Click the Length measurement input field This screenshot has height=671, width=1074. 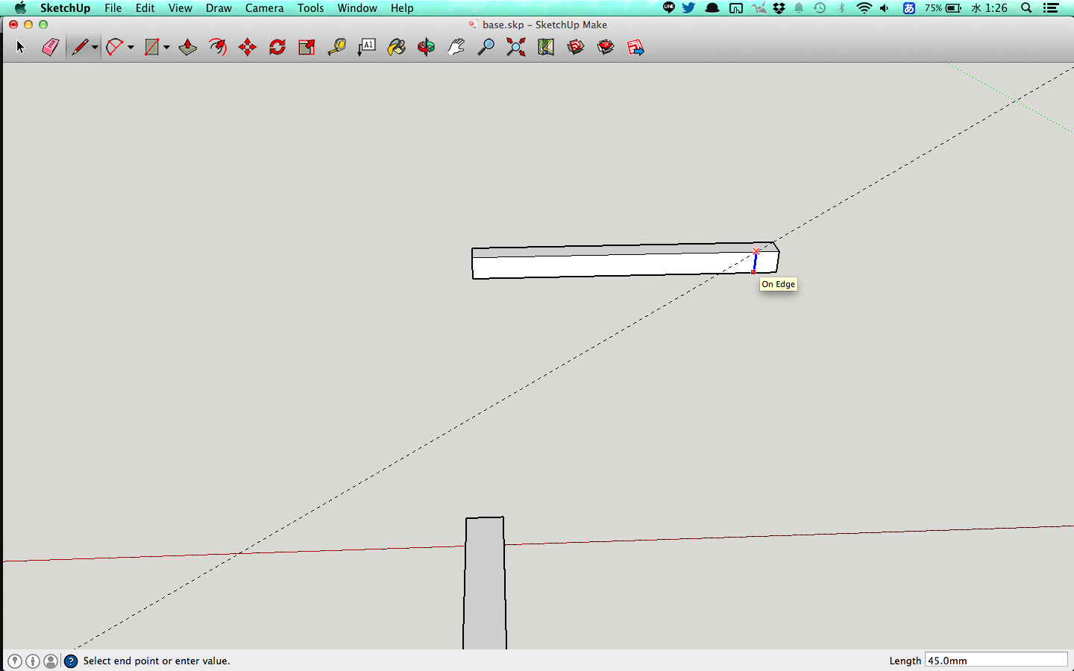(996, 661)
